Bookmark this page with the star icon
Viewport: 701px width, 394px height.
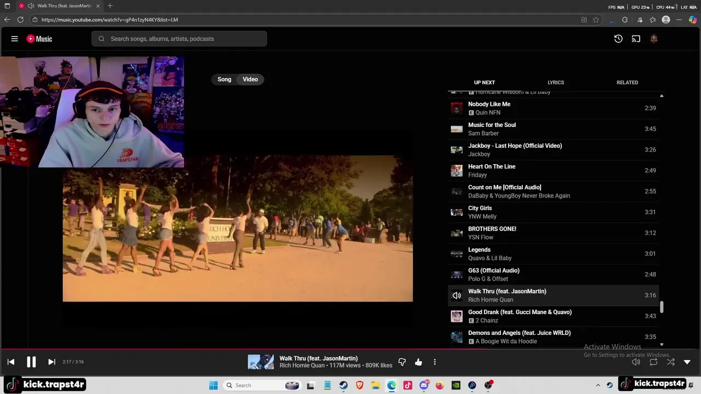coord(596,20)
